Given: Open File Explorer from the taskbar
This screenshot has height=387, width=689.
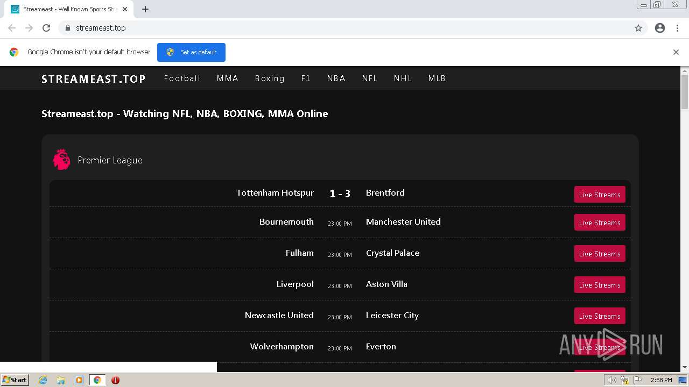Looking at the screenshot, I should [x=61, y=380].
